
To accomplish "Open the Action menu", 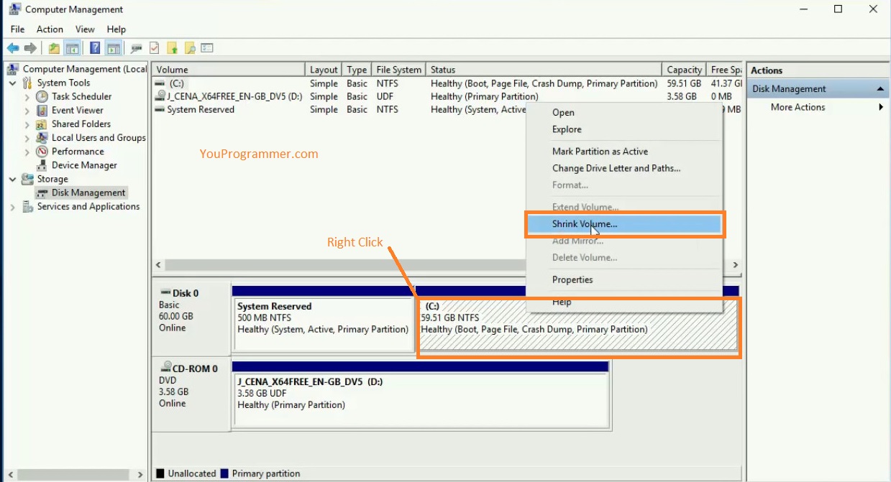I will click(50, 29).
